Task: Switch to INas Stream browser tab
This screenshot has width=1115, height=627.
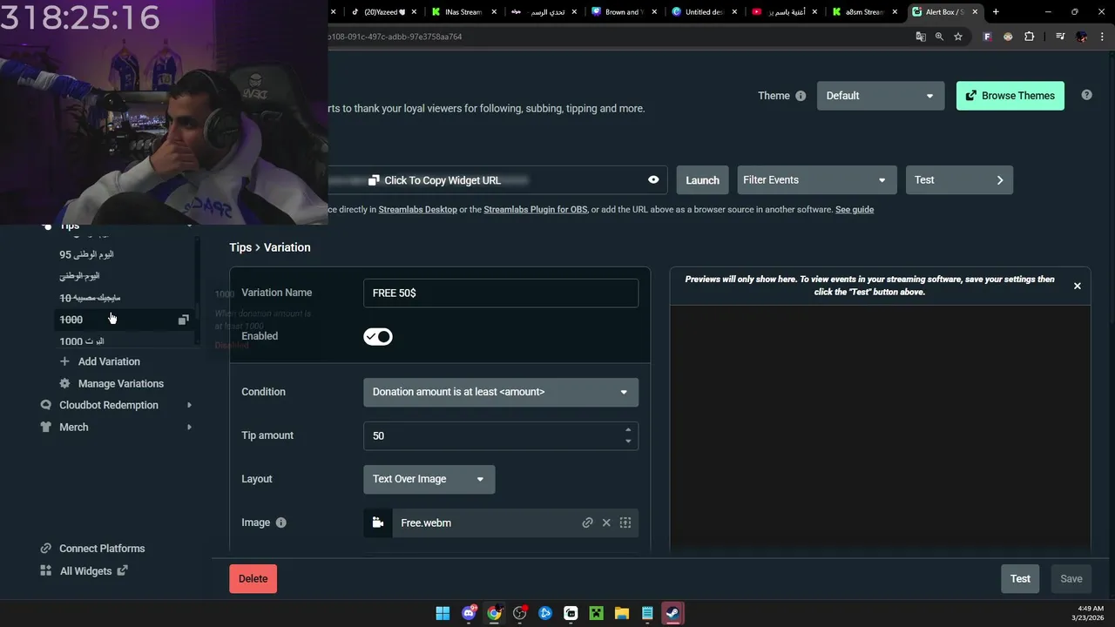Action: coord(463,12)
